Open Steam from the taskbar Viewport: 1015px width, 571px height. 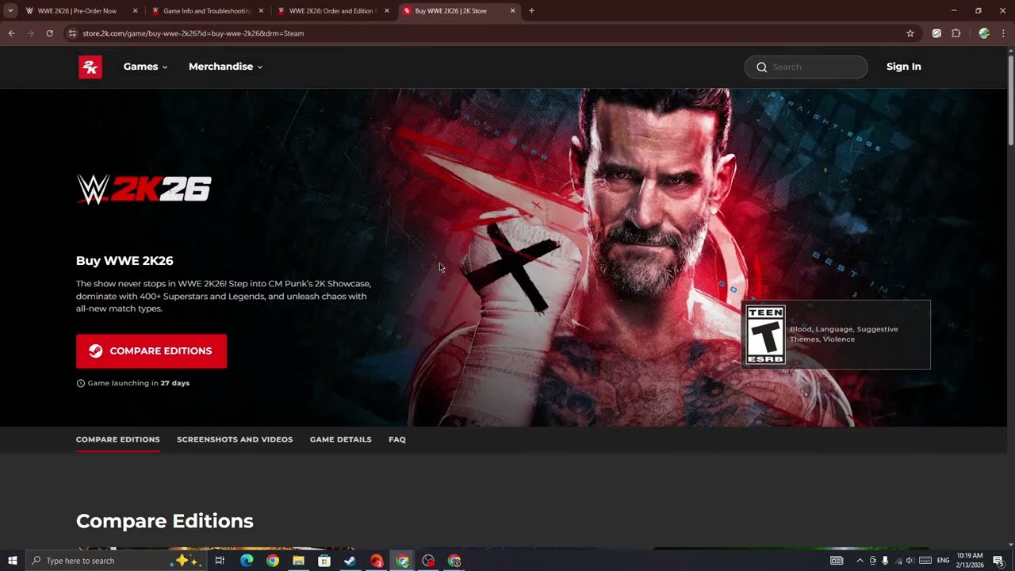pos(350,561)
